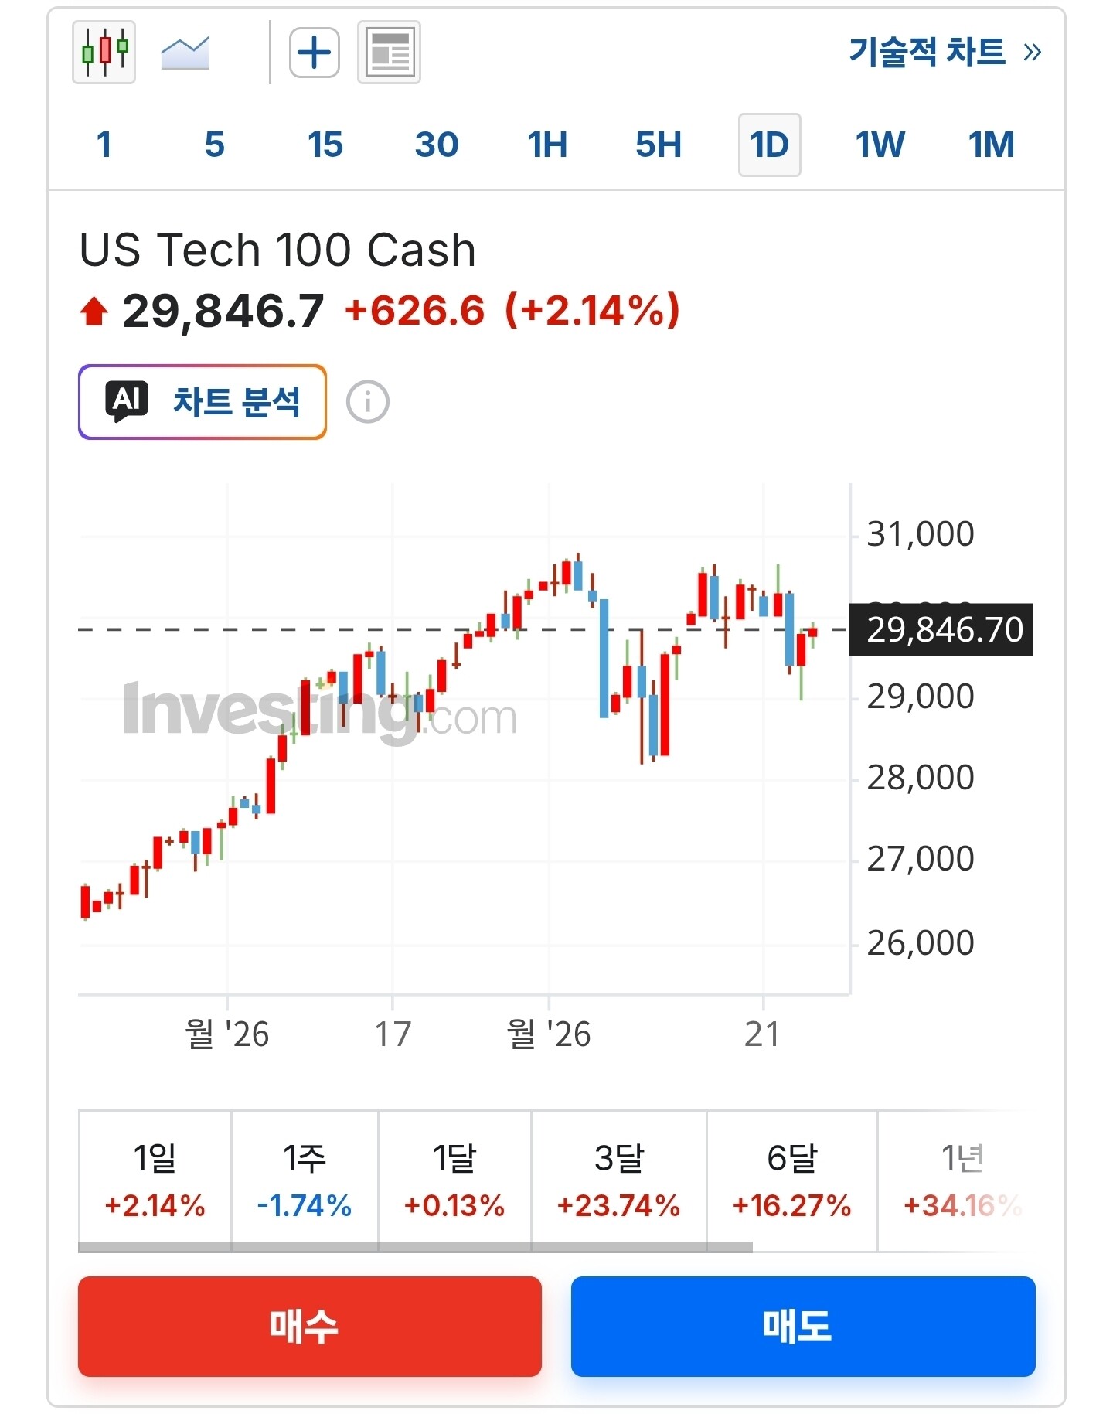Select the 1주 performance period
This screenshot has width=1113, height=1414.
pyautogui.click(x=305, y=1181)
